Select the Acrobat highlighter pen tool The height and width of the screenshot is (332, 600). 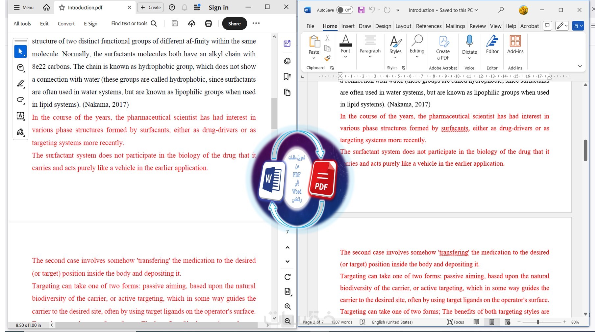pos(20,84)
